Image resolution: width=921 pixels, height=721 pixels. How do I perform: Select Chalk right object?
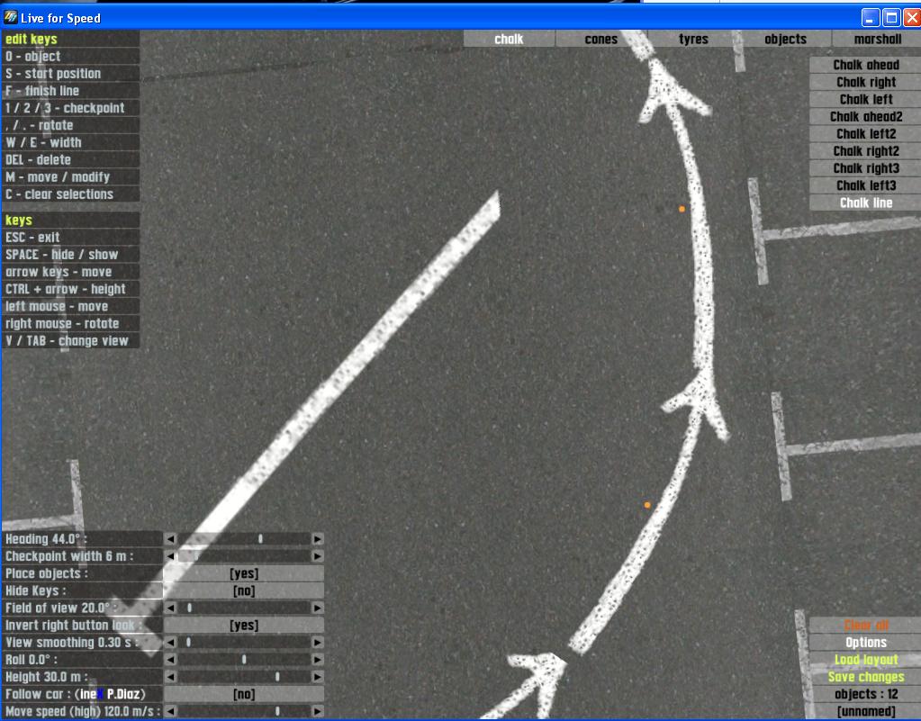click(866, 82)
